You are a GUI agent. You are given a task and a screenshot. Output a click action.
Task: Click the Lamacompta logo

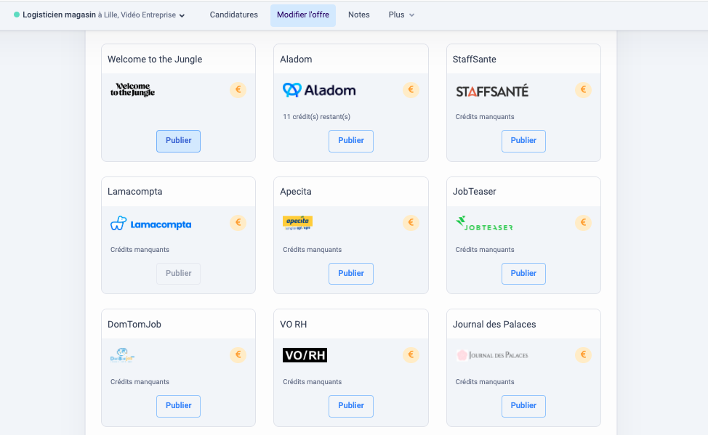click(150, 224)
